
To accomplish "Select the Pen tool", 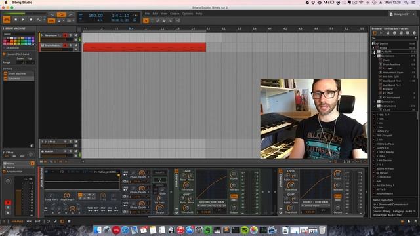I will pyautogui.click(x=158, y=20).
